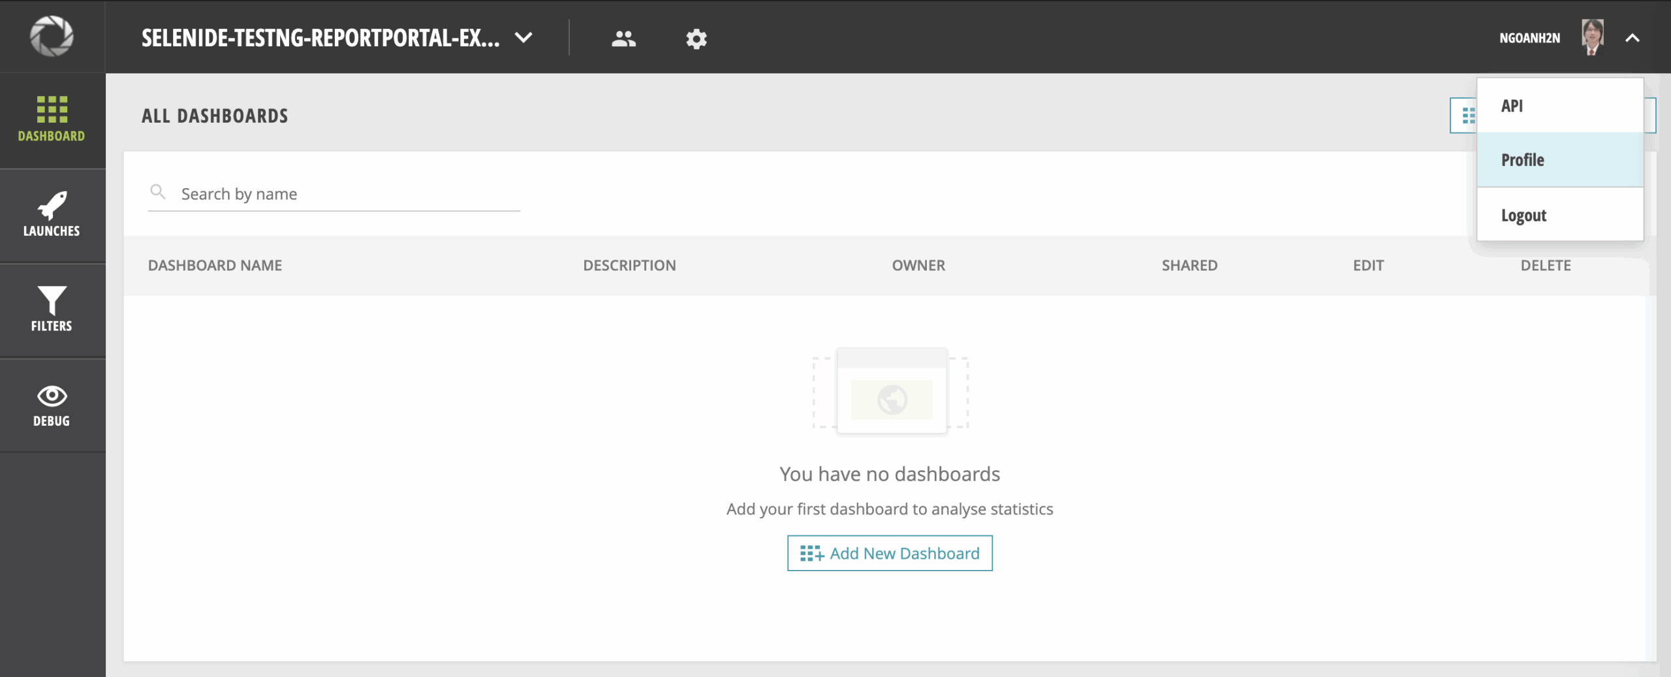
Task: Click the Owner column header
Action: tap(918, 265)
